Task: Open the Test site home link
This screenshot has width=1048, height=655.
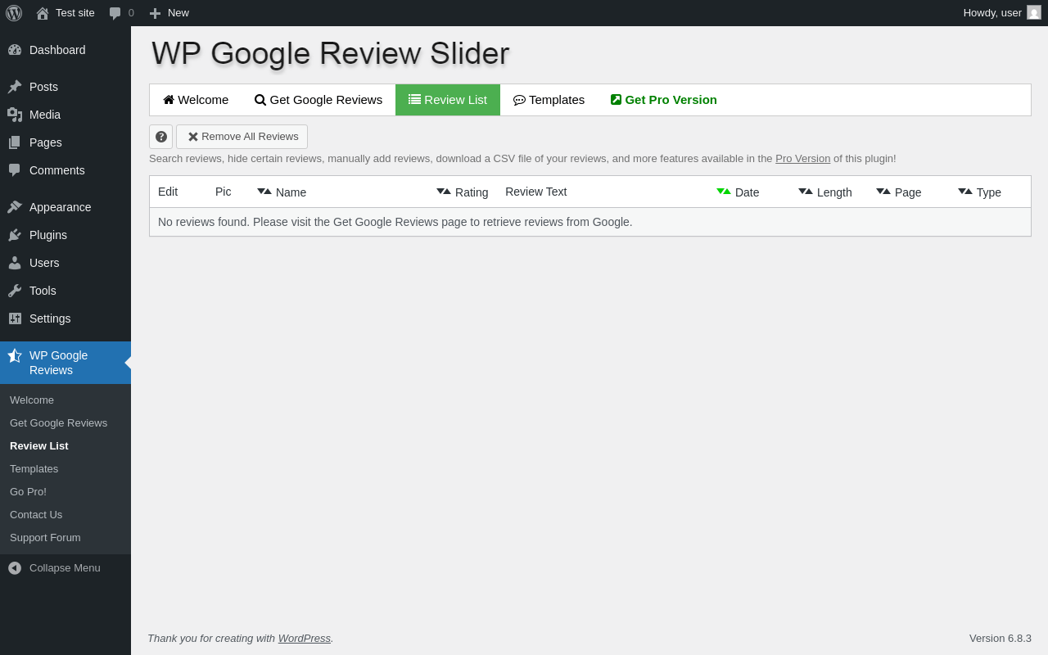Action: pos(65,13)
